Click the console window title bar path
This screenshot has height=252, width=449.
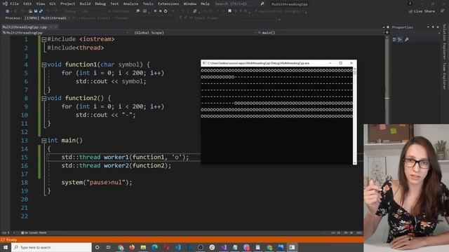[x=258, y=63]
